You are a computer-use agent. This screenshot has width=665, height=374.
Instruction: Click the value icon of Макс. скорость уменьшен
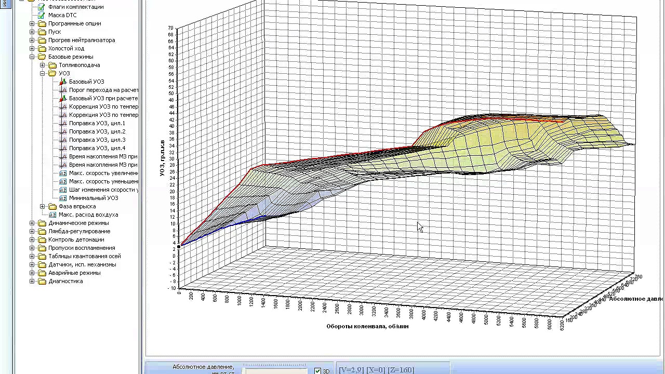(x=63, y=181)
